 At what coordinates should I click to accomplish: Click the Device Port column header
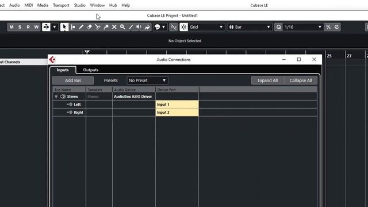tap(177, 90)
